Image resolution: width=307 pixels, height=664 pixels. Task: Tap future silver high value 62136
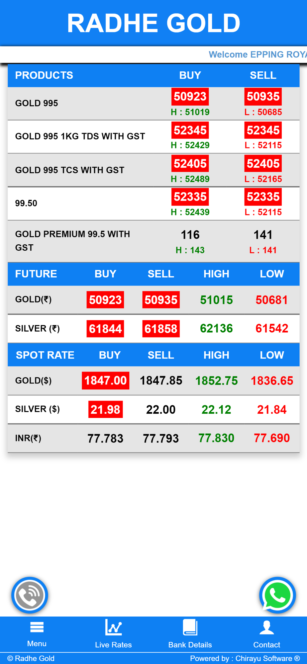coord(216,329)
